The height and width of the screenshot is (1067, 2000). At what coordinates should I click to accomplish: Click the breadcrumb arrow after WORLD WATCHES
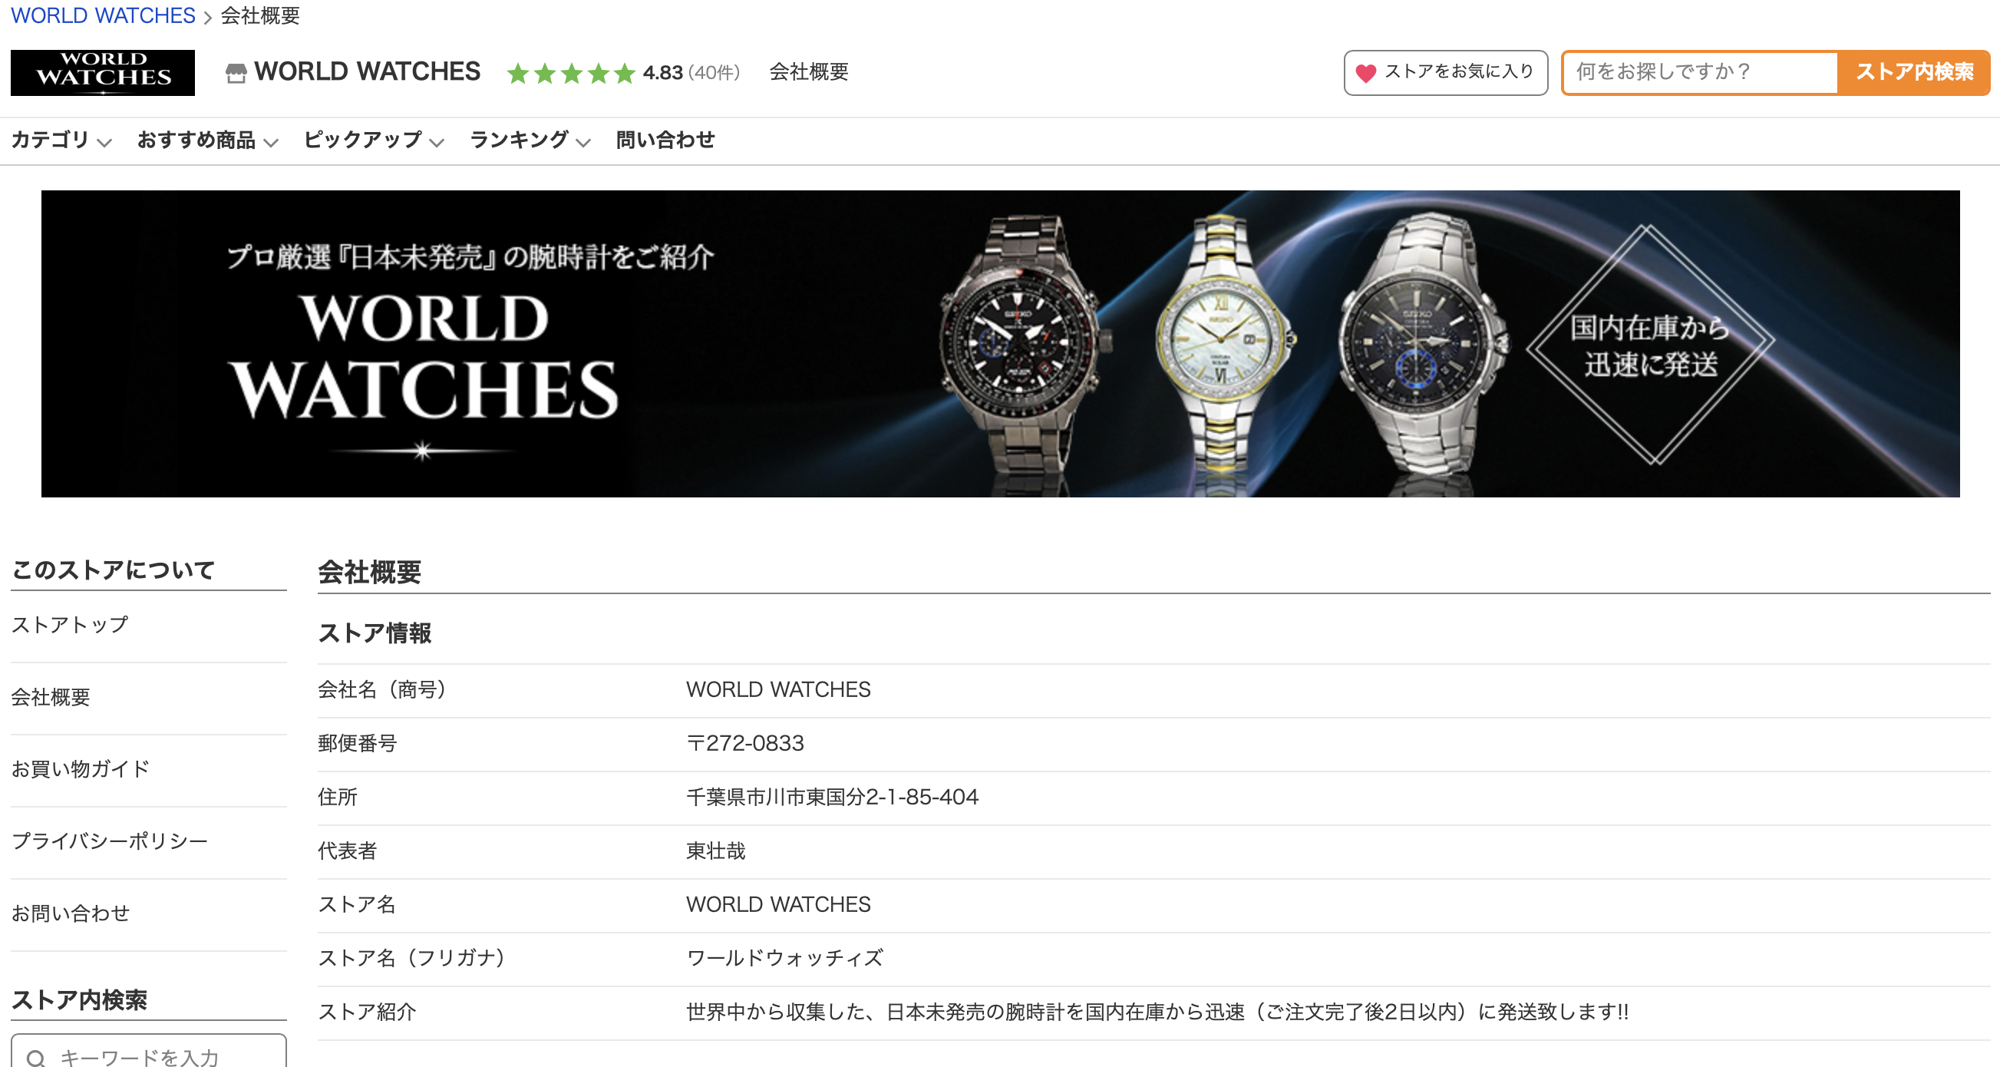click(x=208, y=17)
